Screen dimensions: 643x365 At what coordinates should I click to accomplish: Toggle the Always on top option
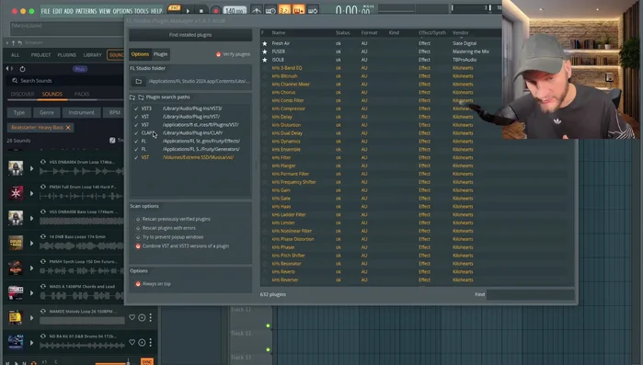pyautogui.click(x=138, y=284)
